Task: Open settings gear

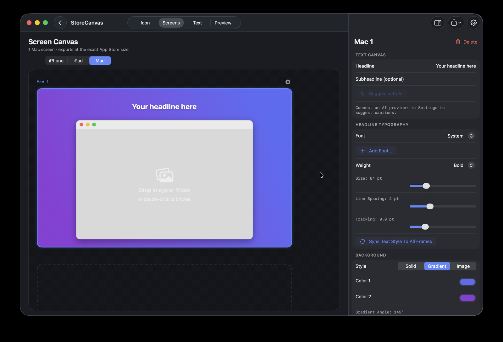Action: (x=473, y=23)
